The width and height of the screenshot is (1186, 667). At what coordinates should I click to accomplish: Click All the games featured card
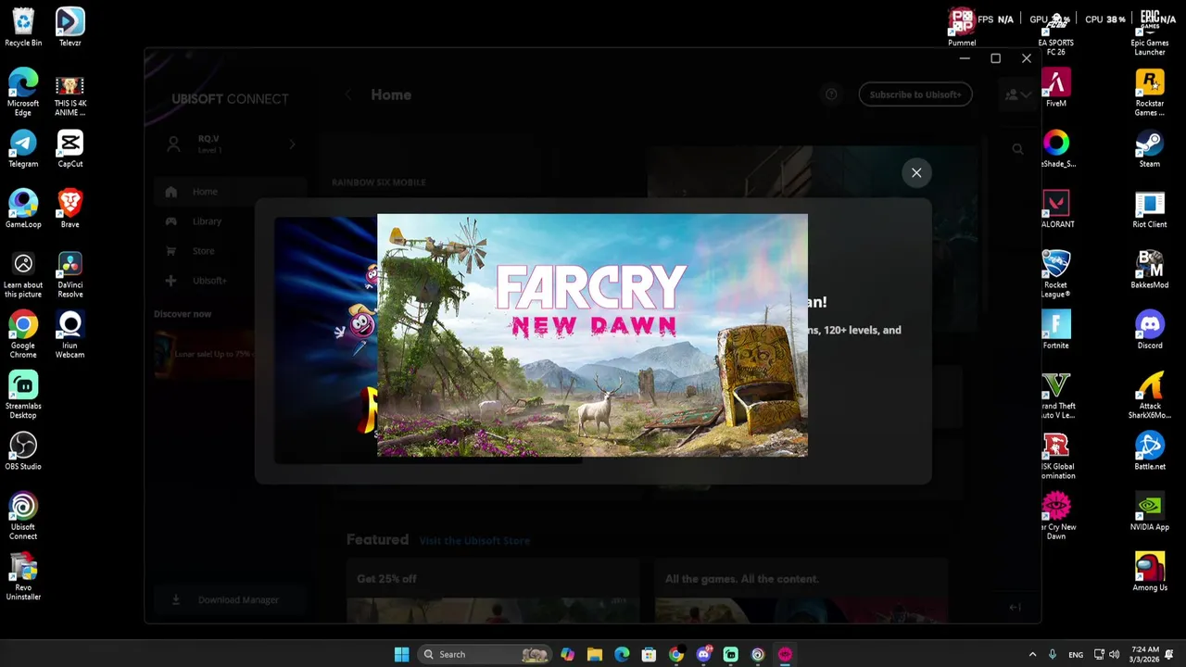click(801, 590)
